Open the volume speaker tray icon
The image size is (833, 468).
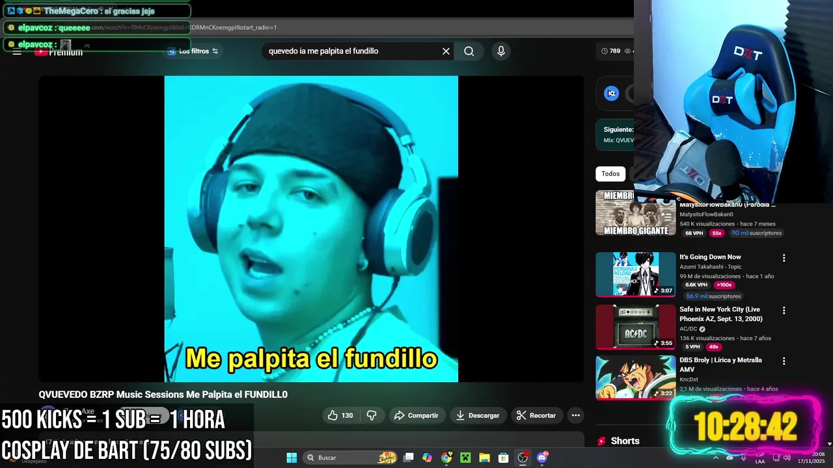point(787,458)
